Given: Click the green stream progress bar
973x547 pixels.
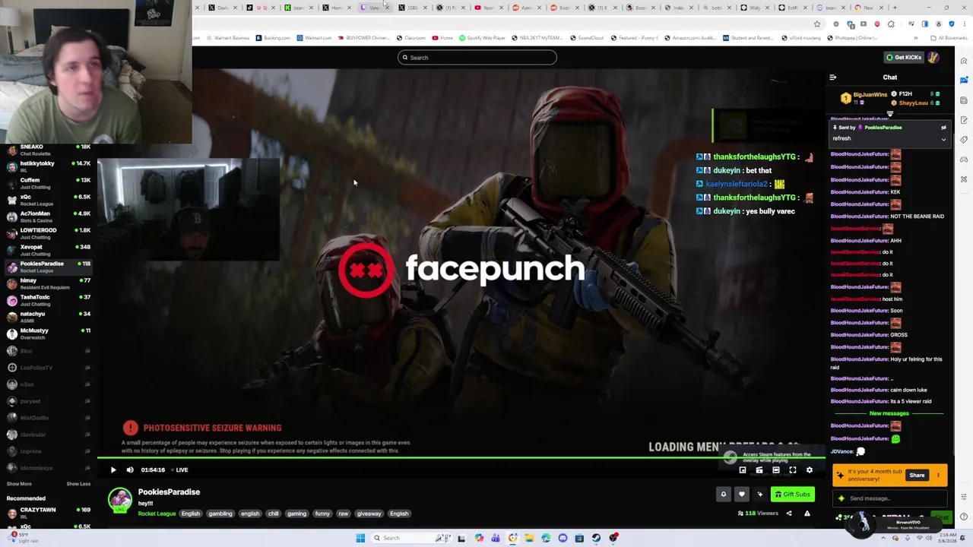Looking at the screenshot, I should click(461, 457).
